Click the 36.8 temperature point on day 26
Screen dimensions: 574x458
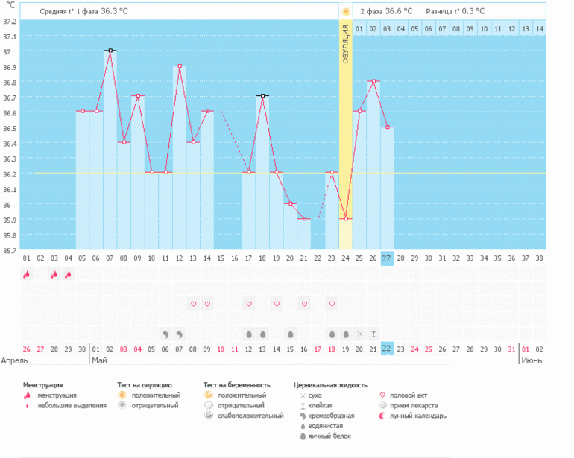pyautogui.click(x=373, y=81)
